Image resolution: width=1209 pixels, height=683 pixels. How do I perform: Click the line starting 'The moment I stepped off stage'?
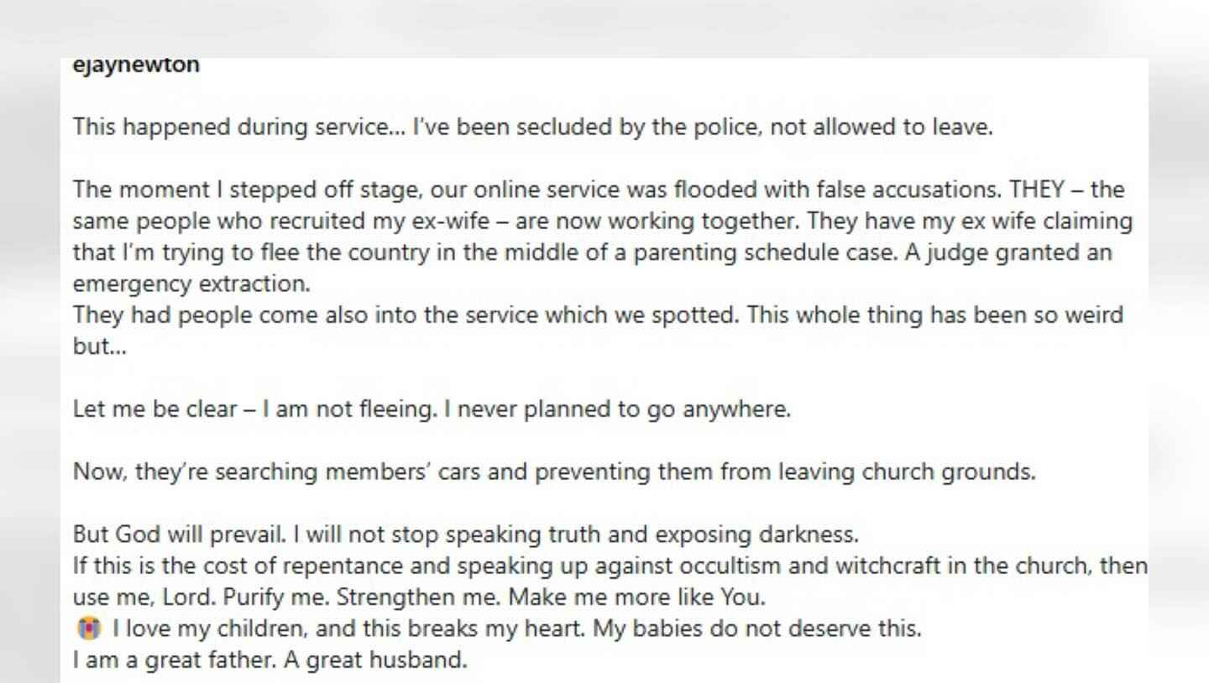click(x=599, y=190)
